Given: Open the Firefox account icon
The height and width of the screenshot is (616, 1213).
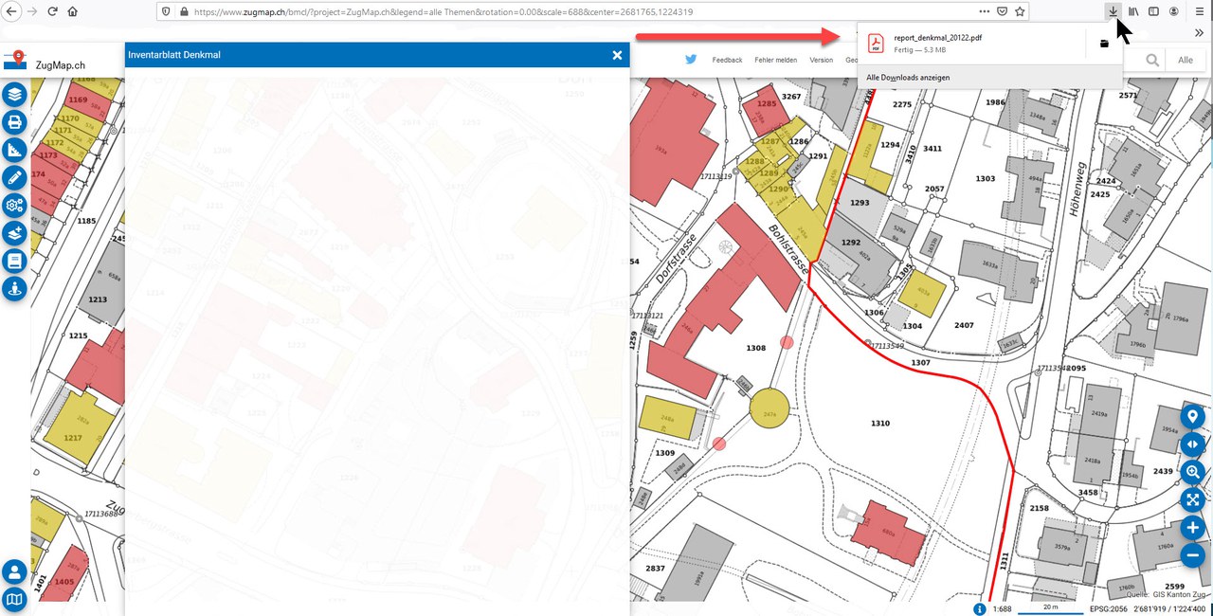Looking at the screenshot, I should coord(1174,11).
